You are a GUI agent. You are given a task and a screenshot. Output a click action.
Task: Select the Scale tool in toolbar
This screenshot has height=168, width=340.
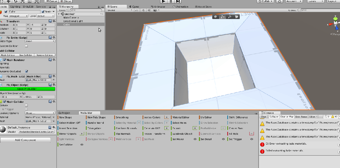point(23,1)
